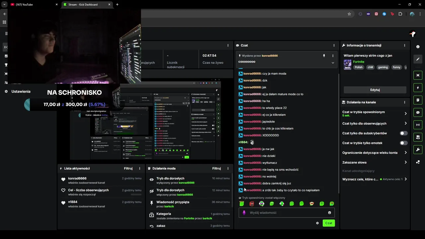The height and width of the screenshot is (239, 425).
Task: Click the purple microphone icon in message box
Action: [x=244, y=213]
